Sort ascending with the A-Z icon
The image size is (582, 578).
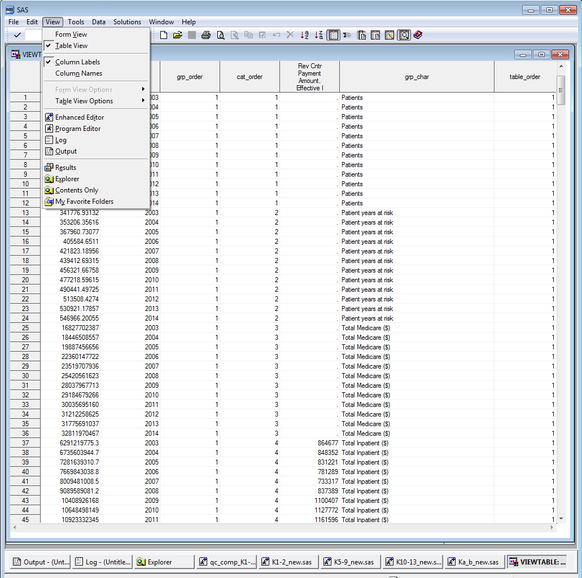point(305,35)
